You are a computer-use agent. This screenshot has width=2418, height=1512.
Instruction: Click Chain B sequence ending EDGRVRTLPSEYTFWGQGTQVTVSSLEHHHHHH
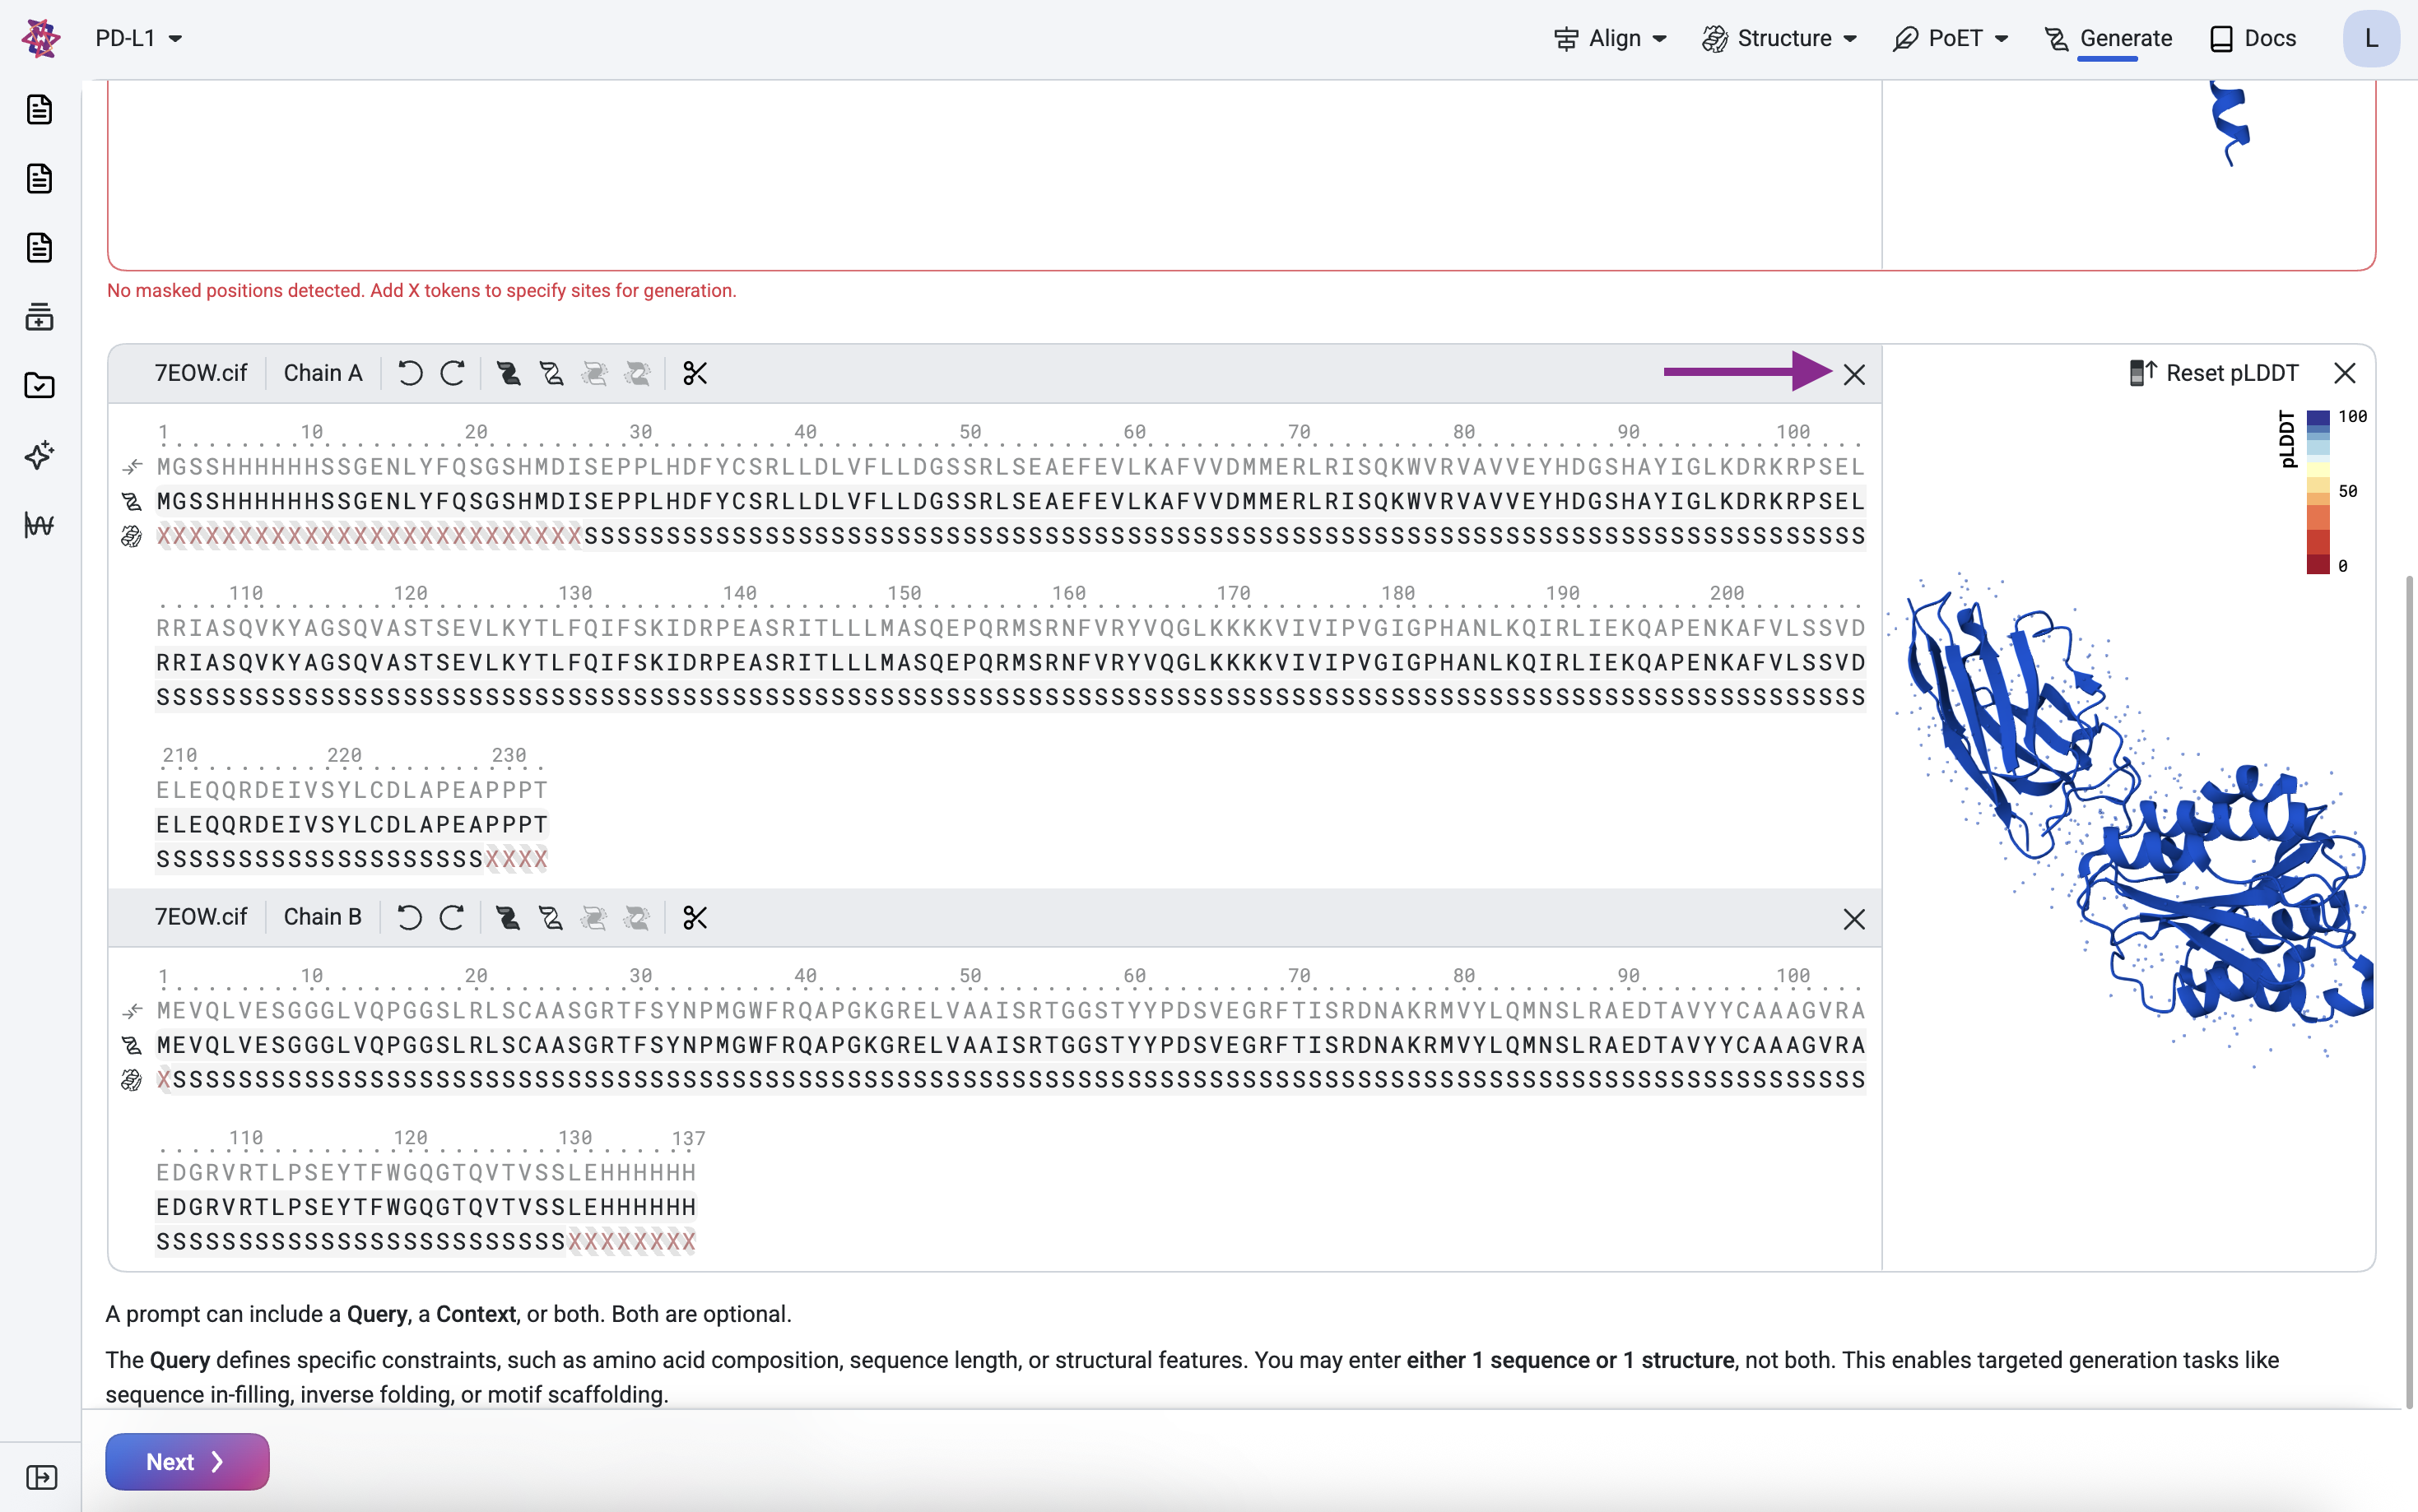[x=426, y=1207]
